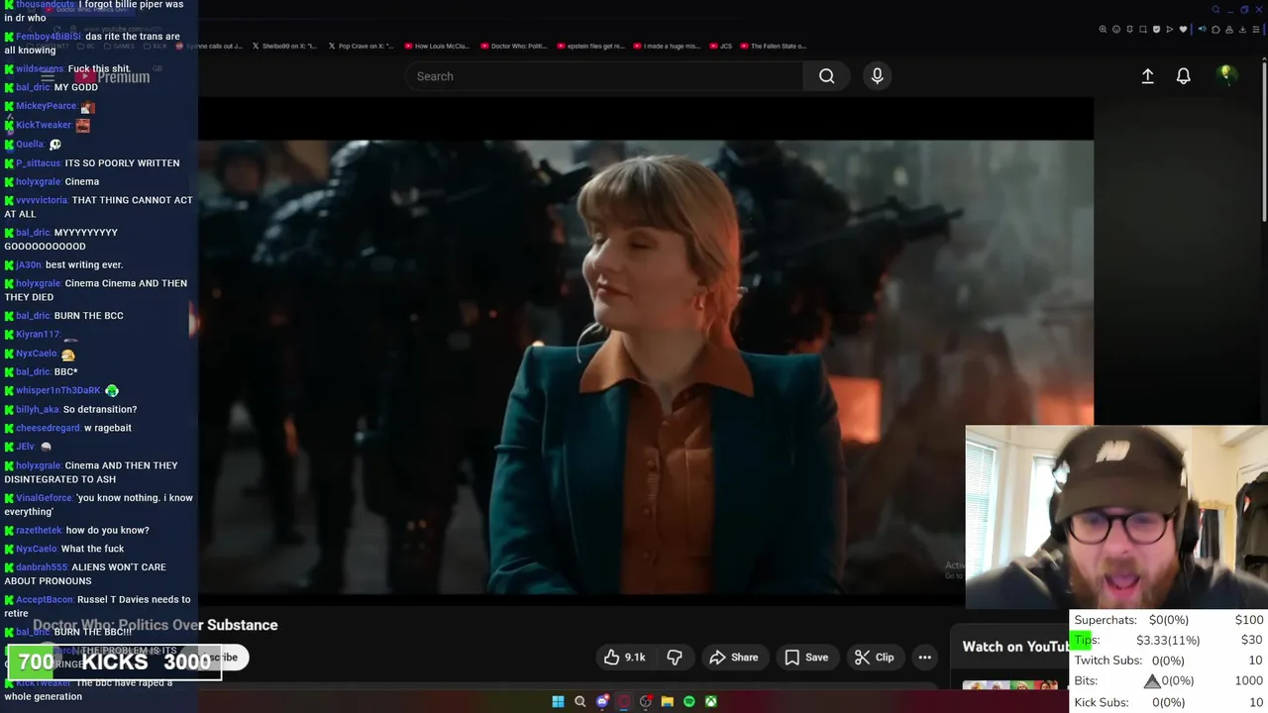The image size is (1268, 713).
Task: Click chat username 'AcceptBacon'
Action: [x=45, y=599]
